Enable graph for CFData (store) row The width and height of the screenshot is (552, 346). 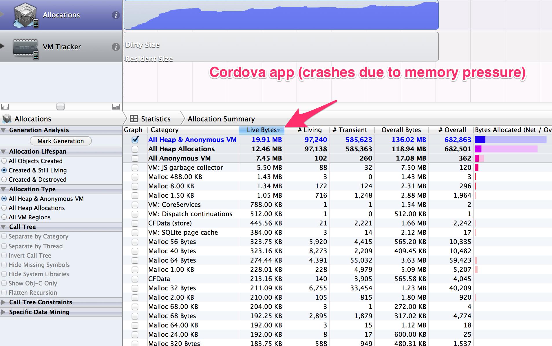[135, 223]
